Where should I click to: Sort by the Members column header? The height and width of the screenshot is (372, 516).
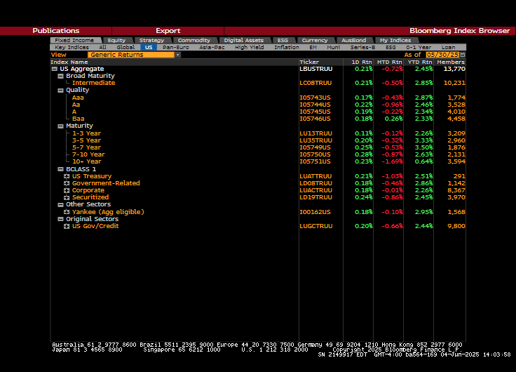pyautogui.click(x=451, y=62)
